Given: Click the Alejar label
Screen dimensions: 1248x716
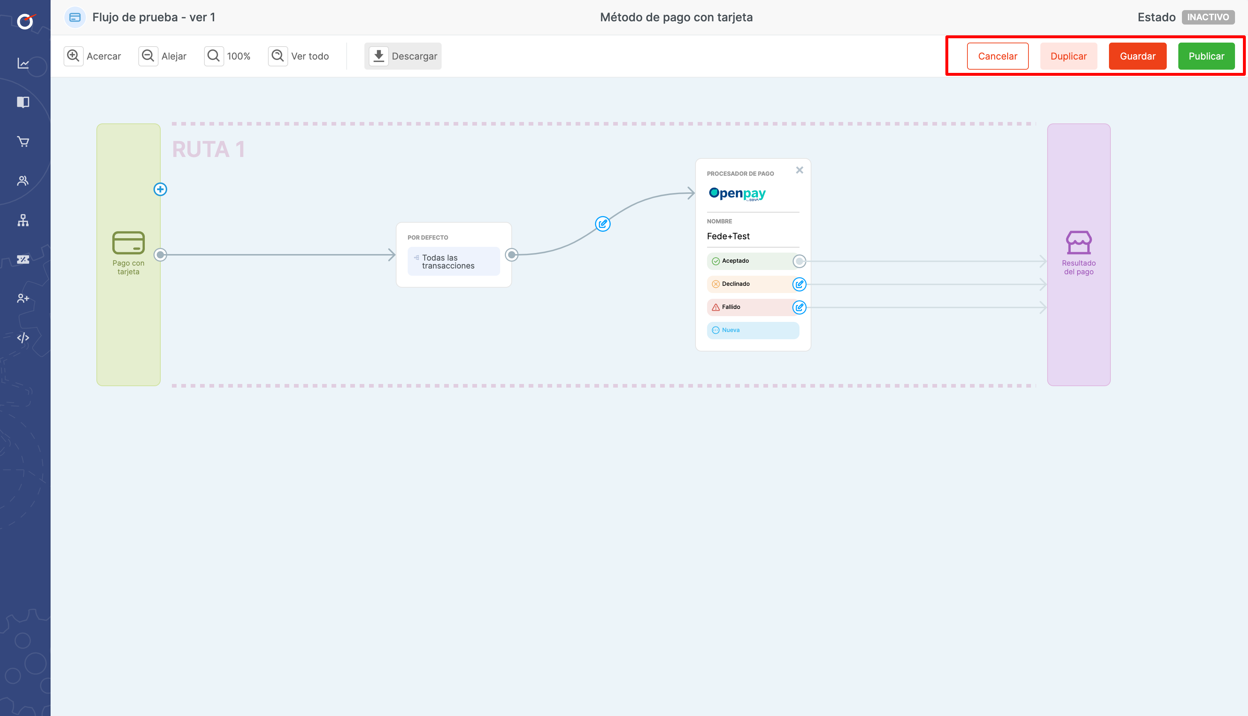Looking at the screenshot, I should pyautogui.click(x=174, y=56).
